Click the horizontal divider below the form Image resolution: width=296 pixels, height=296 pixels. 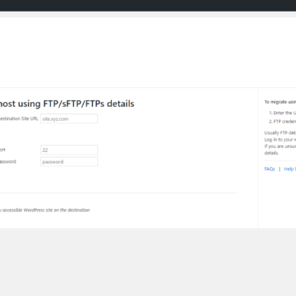[x=118, y=193]
